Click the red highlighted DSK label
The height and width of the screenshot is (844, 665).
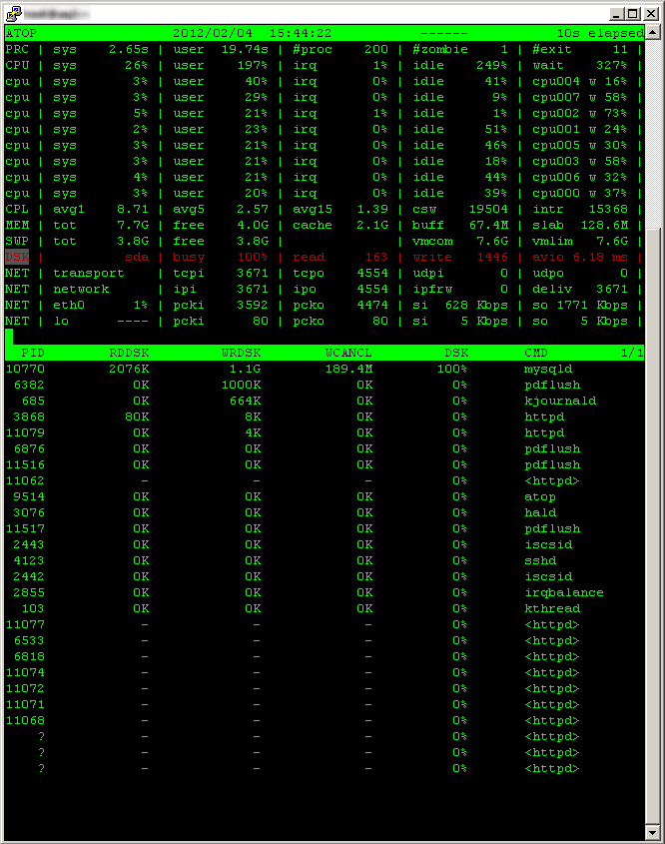pos(17,257)
